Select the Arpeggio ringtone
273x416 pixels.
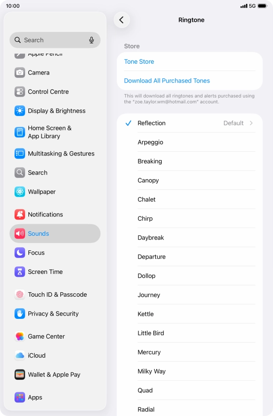tap(190, 142)
